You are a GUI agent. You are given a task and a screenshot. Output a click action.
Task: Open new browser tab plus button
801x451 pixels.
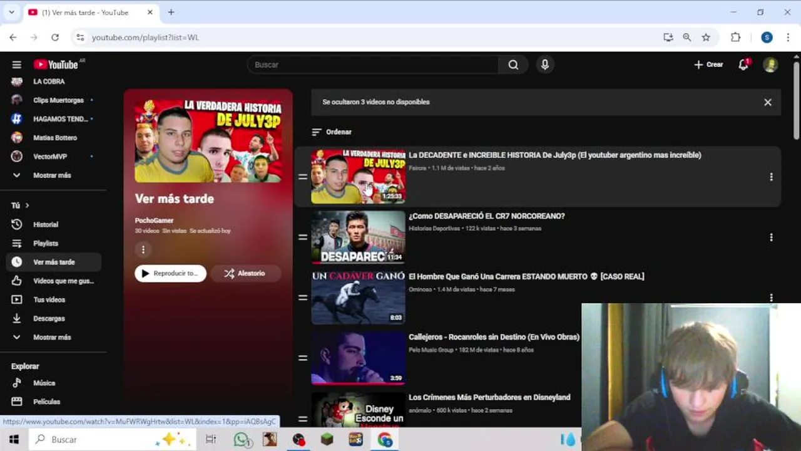pyautogui.click(x=171, y=12)
